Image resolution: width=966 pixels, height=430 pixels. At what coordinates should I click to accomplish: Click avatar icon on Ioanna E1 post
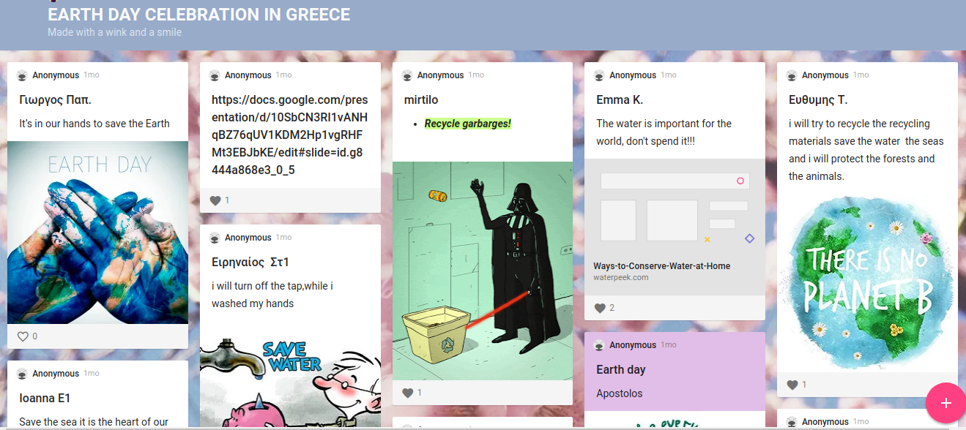tap(22, 374)
